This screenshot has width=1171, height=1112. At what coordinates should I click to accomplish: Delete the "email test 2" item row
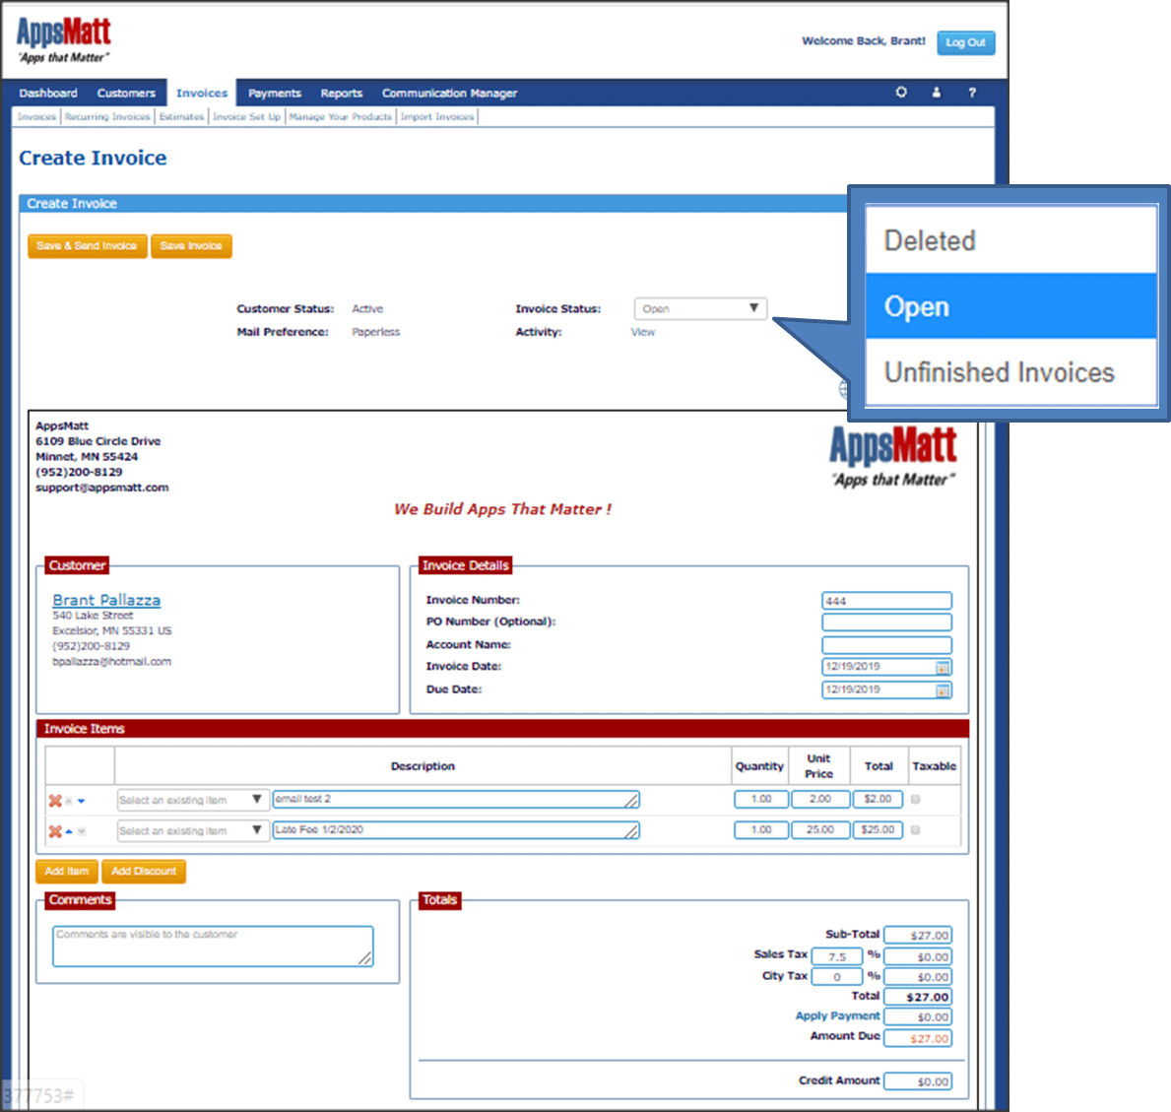(54, 801)
